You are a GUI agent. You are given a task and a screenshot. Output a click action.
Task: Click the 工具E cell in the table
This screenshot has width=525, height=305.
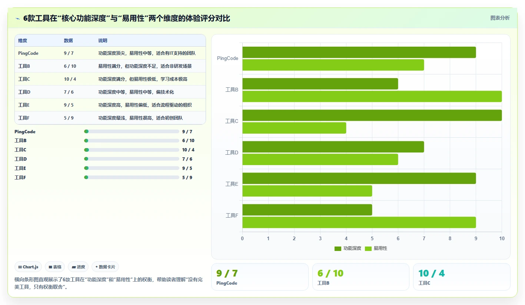coord(24,105)
